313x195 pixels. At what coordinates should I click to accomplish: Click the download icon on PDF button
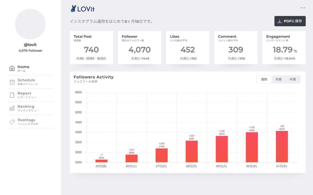[x=280, y=21]
